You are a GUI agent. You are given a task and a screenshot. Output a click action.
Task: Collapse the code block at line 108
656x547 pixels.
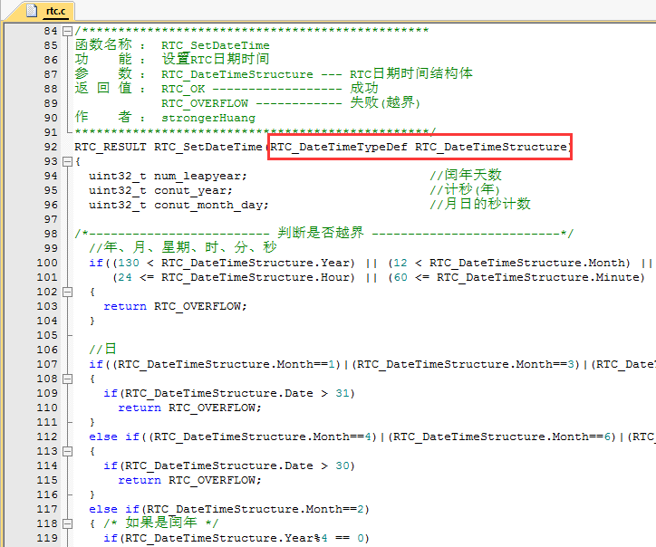pyautogui.click(x=67, y=379)
